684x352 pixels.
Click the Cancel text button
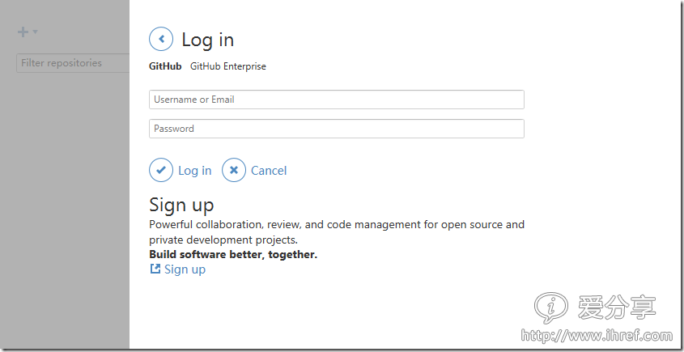click(x=269, y=171)
